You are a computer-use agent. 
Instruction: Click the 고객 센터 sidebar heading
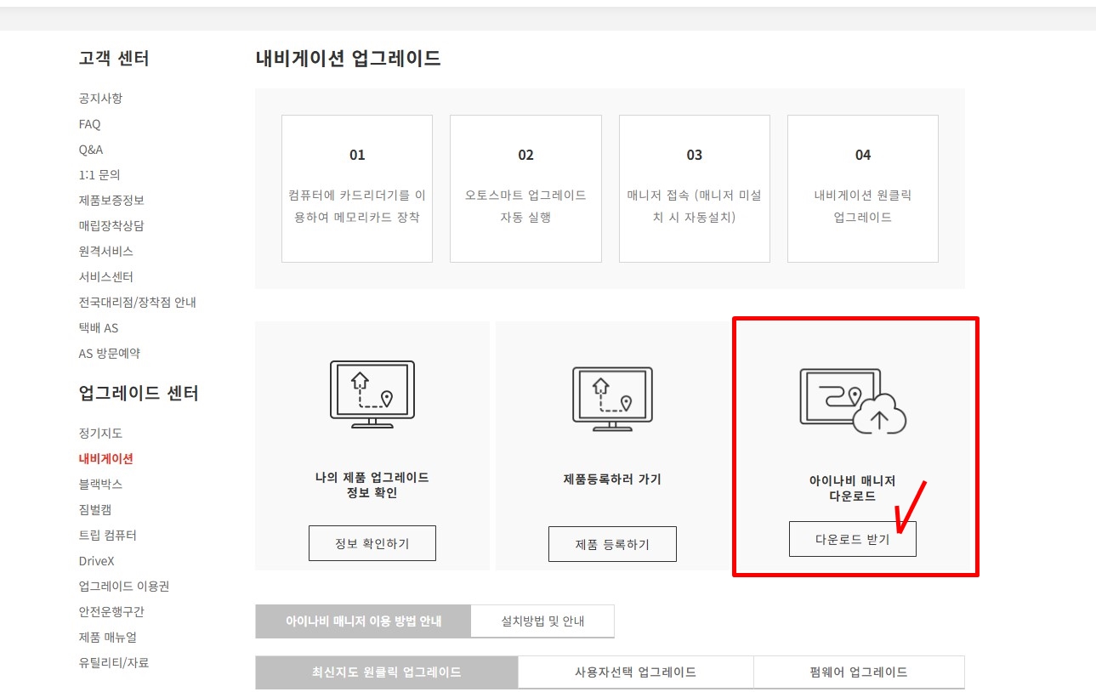pos(114,59)
